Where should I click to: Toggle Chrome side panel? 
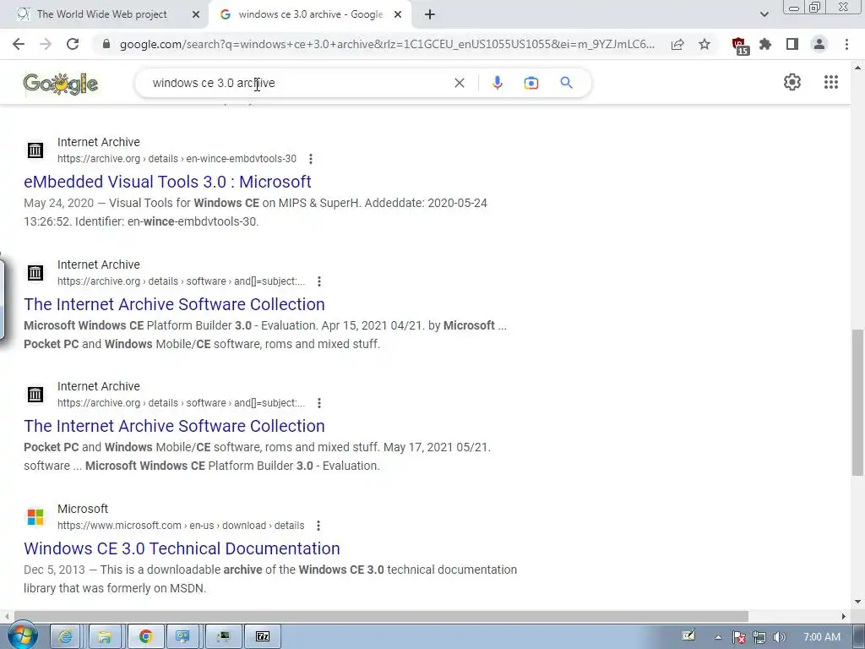[x=792, y=44]
